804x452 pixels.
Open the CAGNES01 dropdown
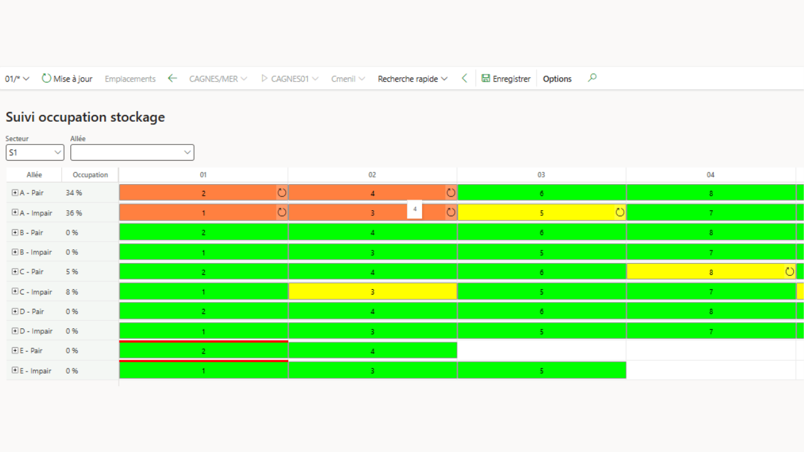coord(290,78)
